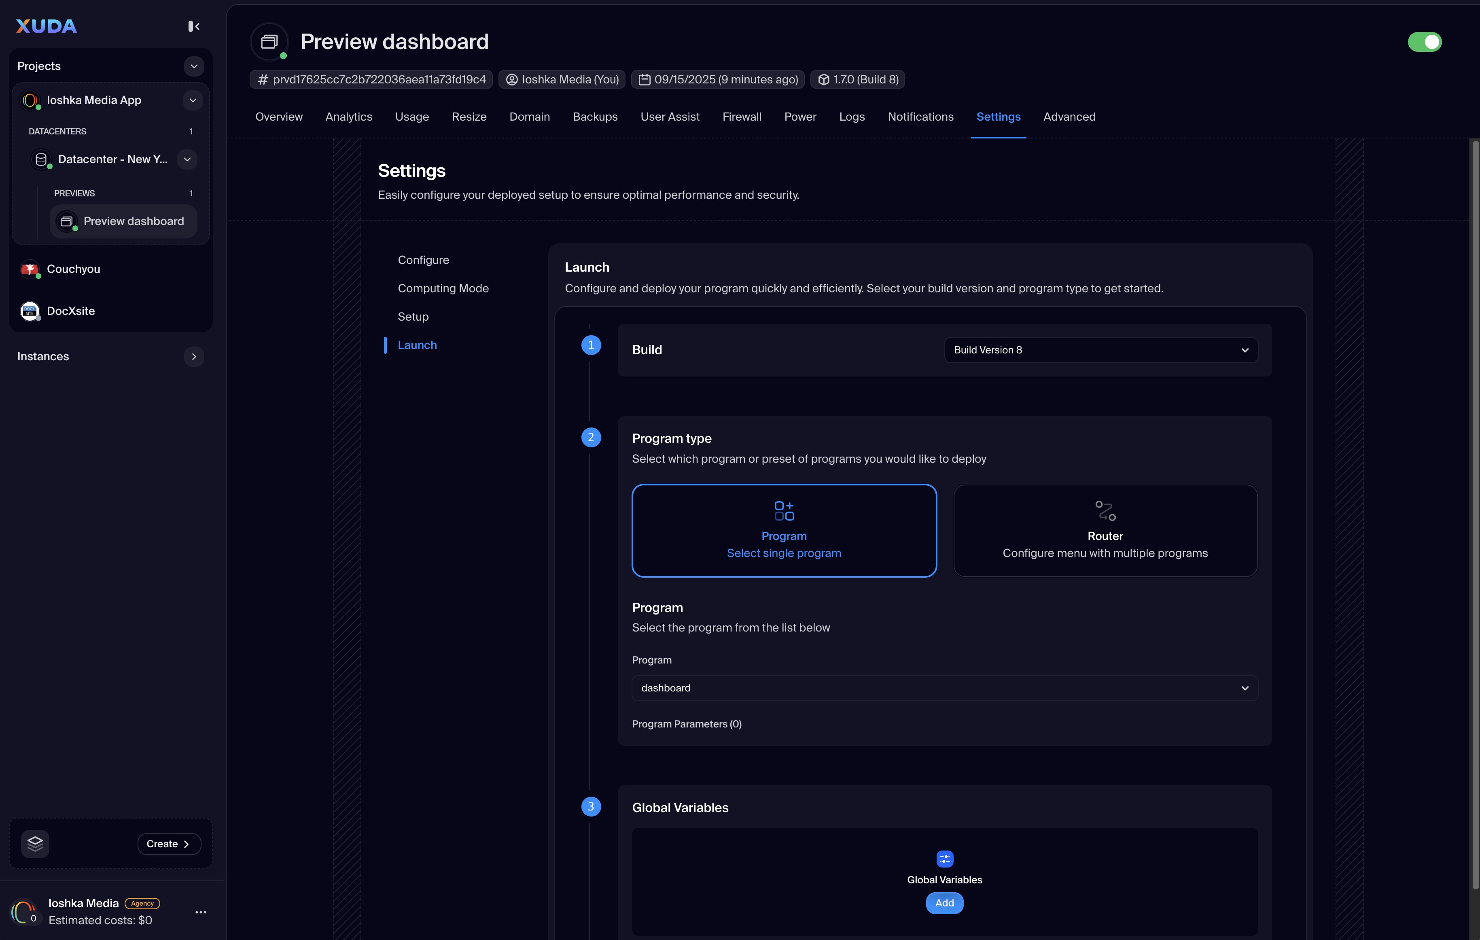Collapse the sidebar with the panel icon
Viewport: 1480px width, 940px height.
tap(194, 26)
